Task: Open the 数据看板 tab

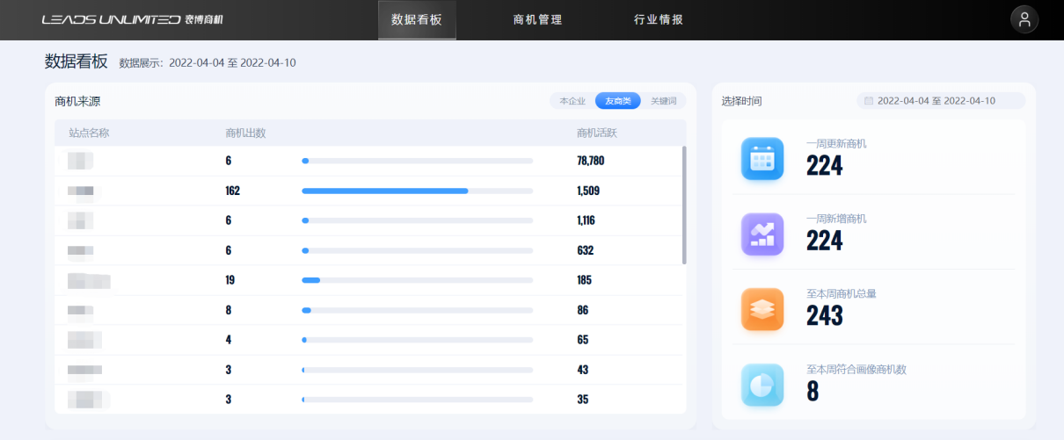Action: pyautogui.click(x=417, y=19)
